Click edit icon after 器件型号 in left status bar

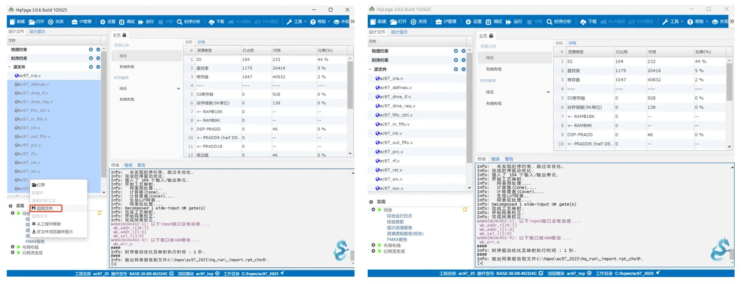tap(171, 274)
